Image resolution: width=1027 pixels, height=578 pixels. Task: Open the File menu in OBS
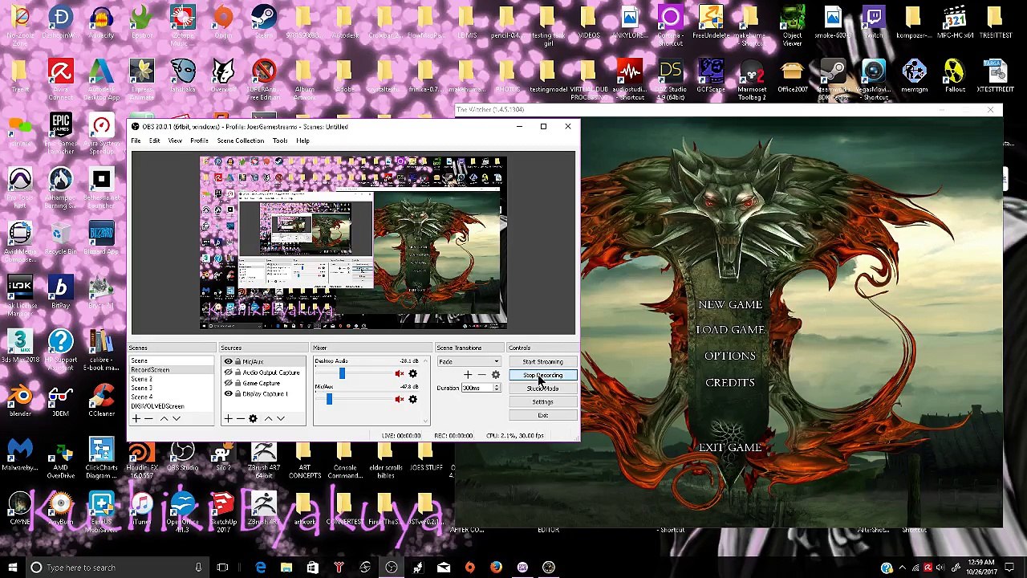(x=136, y=140)
